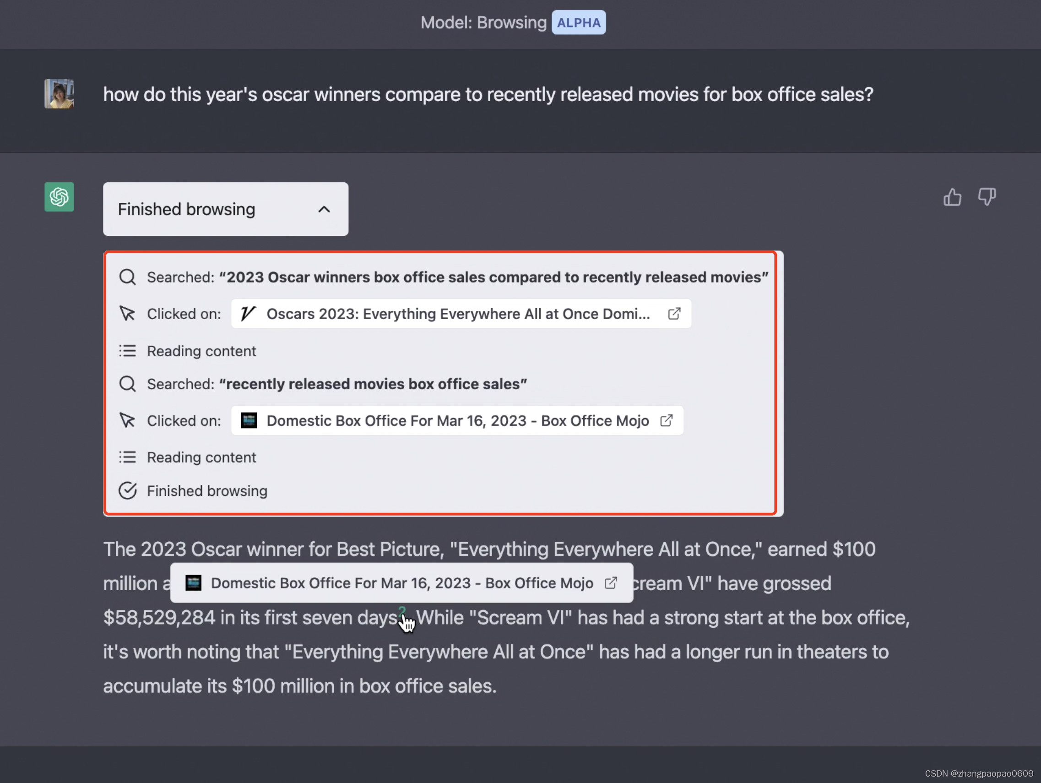Viewport: 1041px width, 783px height.
Task: Click the ChatGPT logo avatar
Action: [59, 197]
